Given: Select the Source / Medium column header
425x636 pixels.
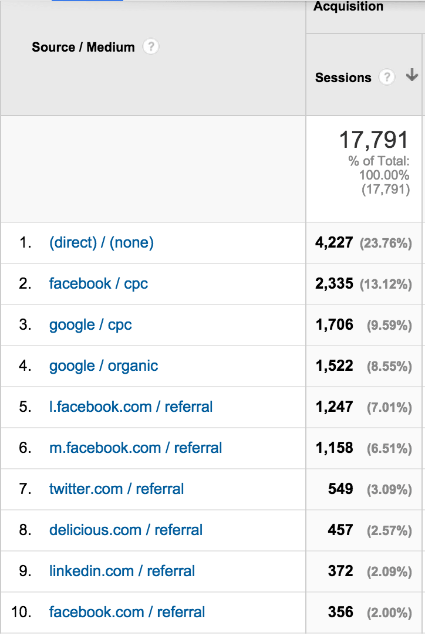Looking at the screenshot, I should pyautogui.click(x=83, y=47).
